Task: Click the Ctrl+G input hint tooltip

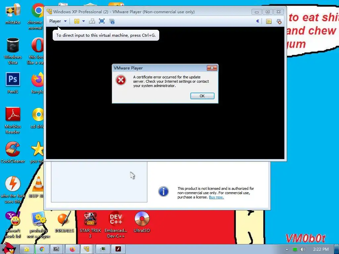Action: (106, 35)
